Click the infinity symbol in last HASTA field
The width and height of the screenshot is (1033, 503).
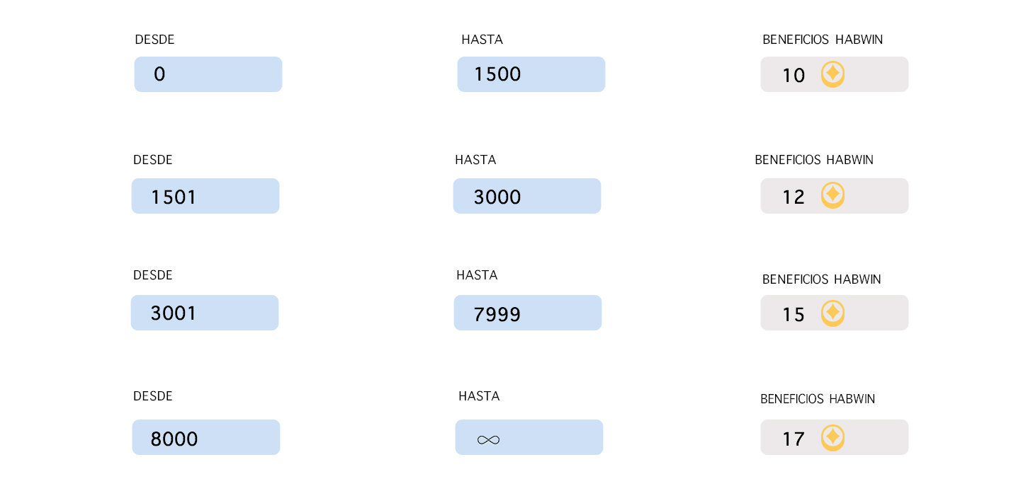tap(488, 440)
